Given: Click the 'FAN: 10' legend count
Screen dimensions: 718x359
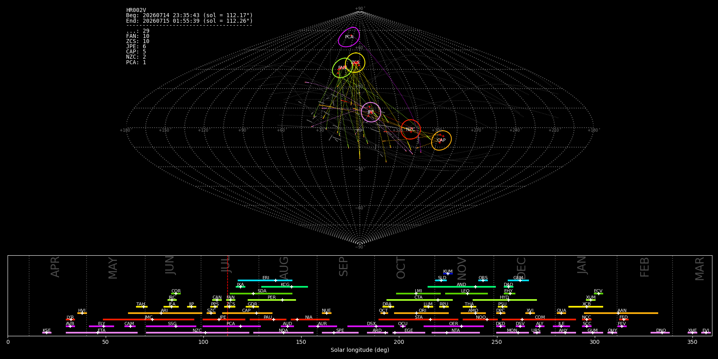Looking at the screenshot, I should (x=138, y=36).
